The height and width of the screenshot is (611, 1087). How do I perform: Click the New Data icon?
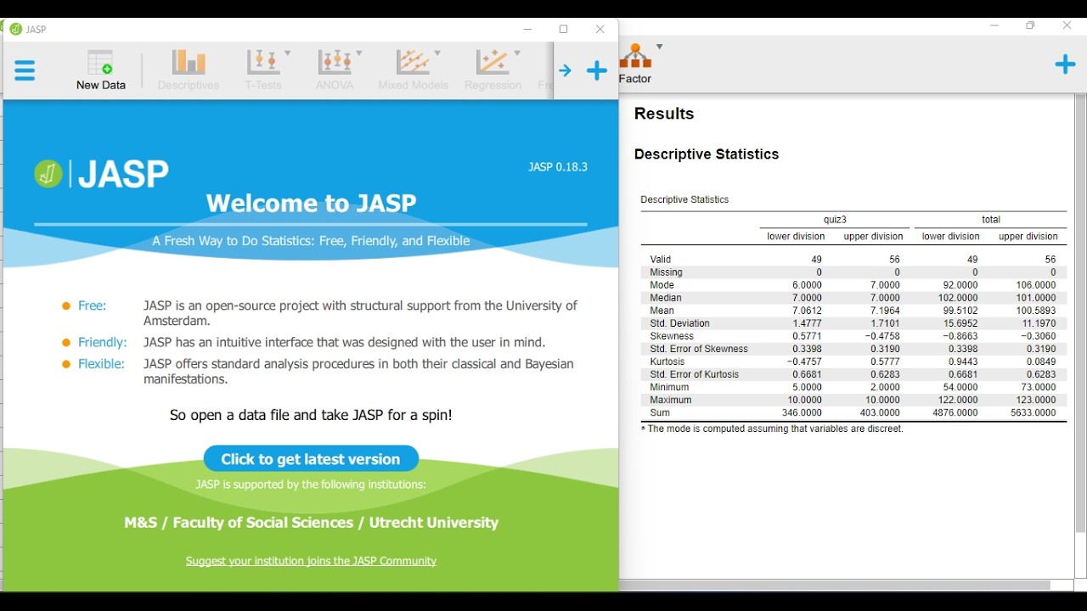[x=101, y=70]
